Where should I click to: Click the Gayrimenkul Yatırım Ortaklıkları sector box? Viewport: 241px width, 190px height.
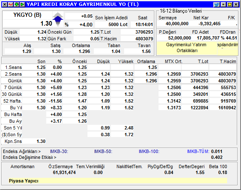tap(187, 48)
